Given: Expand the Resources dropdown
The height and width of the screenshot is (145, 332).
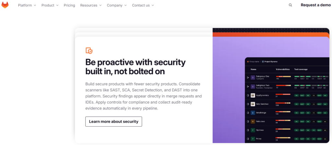Looking at the screenshot, I should (91, 5).
